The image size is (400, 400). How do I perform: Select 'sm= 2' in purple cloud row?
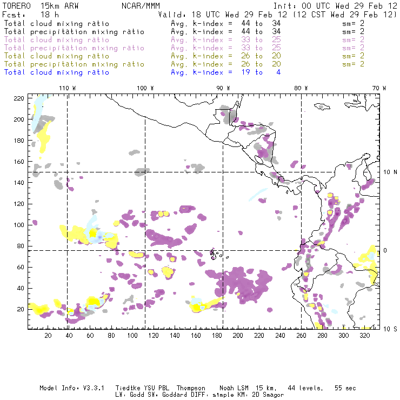point(353,40)
